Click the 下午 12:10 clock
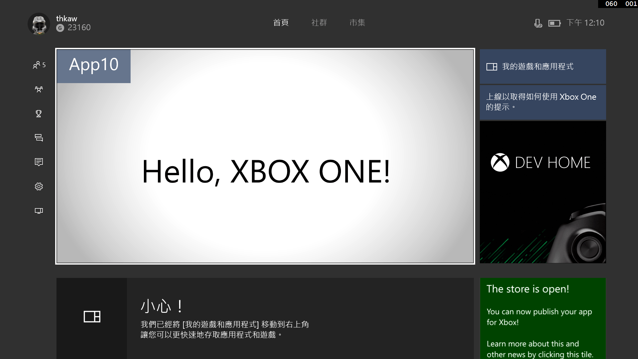This screenshot has width=638, height=359. [585, 23]
